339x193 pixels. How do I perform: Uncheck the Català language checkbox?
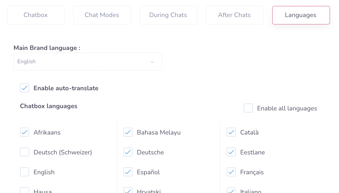[231, 132]
